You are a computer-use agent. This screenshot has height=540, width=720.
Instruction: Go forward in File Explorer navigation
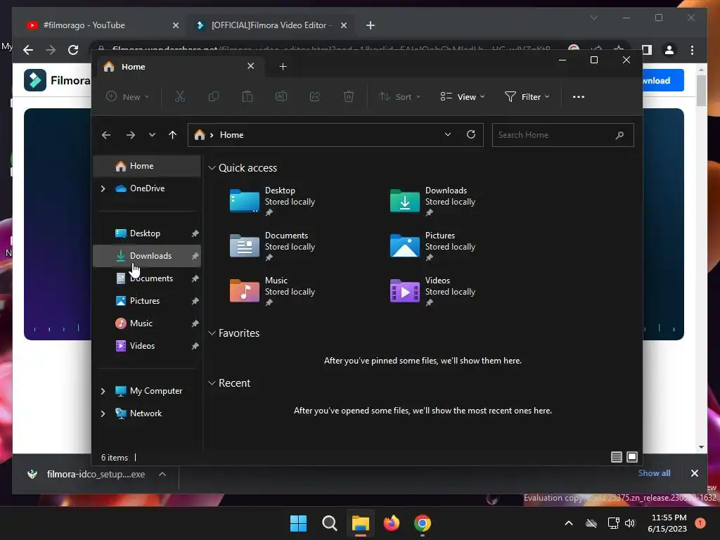coord(130,135)
